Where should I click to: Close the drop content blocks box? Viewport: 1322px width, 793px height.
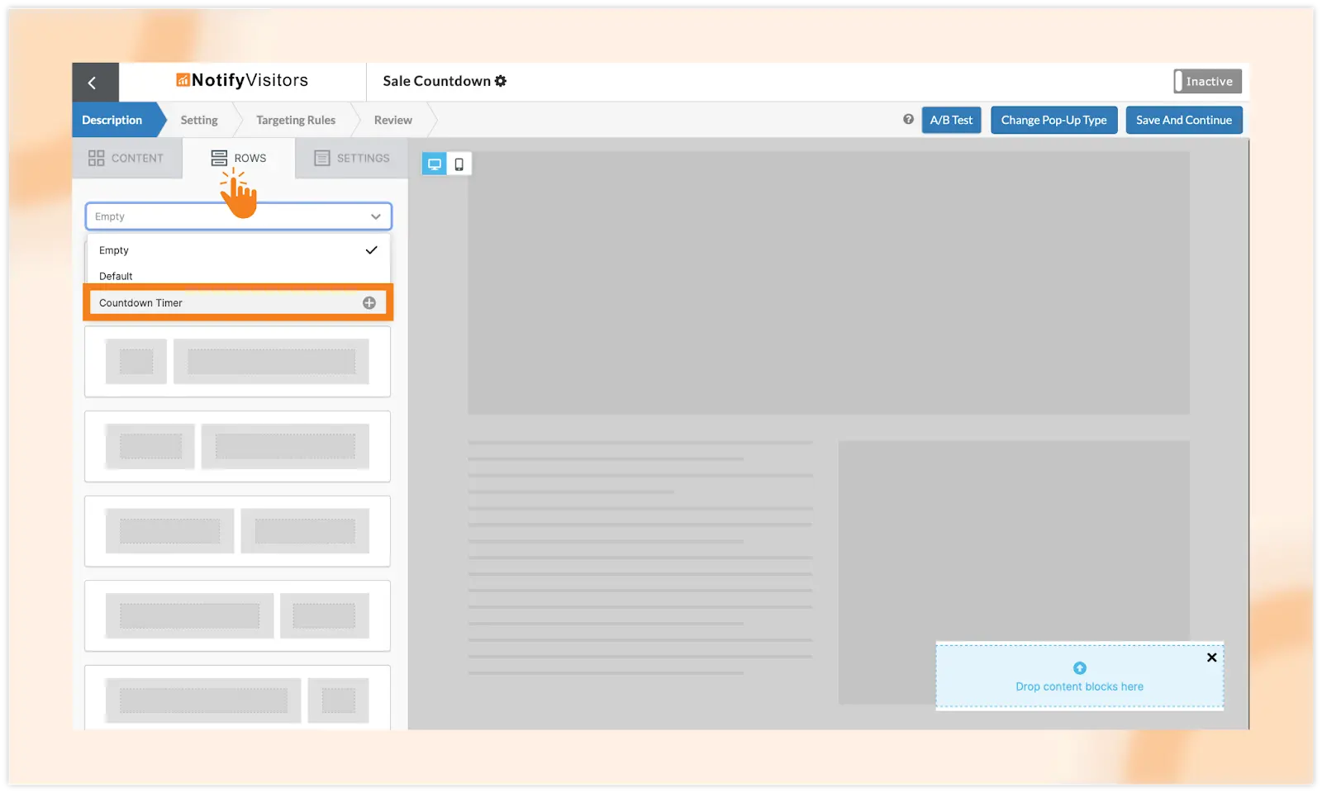pyautogui.click(x=1211, y=658)
